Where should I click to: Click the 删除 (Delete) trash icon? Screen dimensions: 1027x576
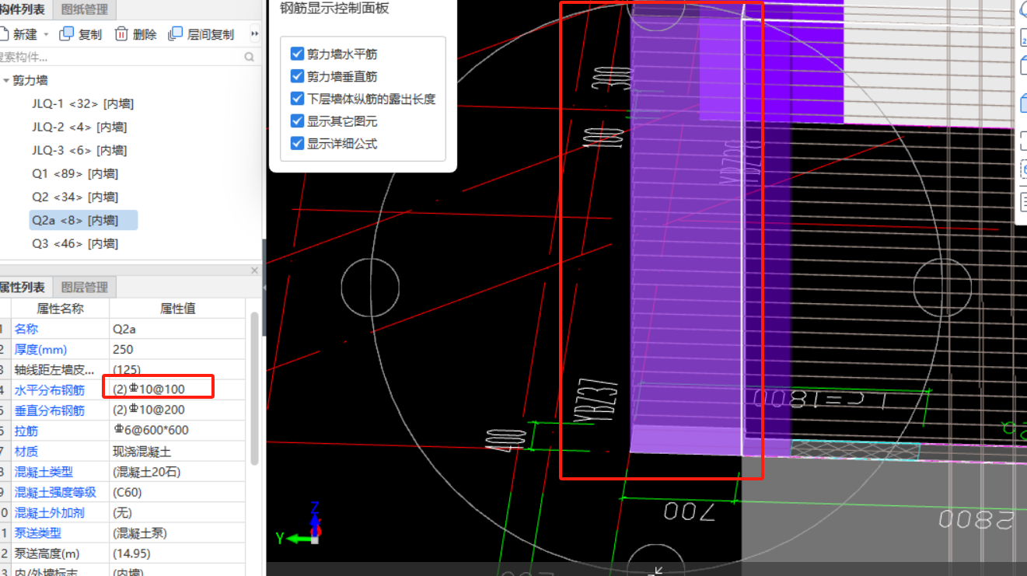[x=121, y=34]
